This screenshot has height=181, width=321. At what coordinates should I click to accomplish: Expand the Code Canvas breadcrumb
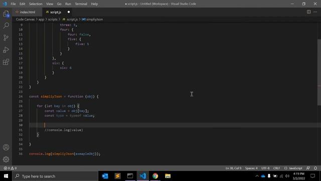25,19
